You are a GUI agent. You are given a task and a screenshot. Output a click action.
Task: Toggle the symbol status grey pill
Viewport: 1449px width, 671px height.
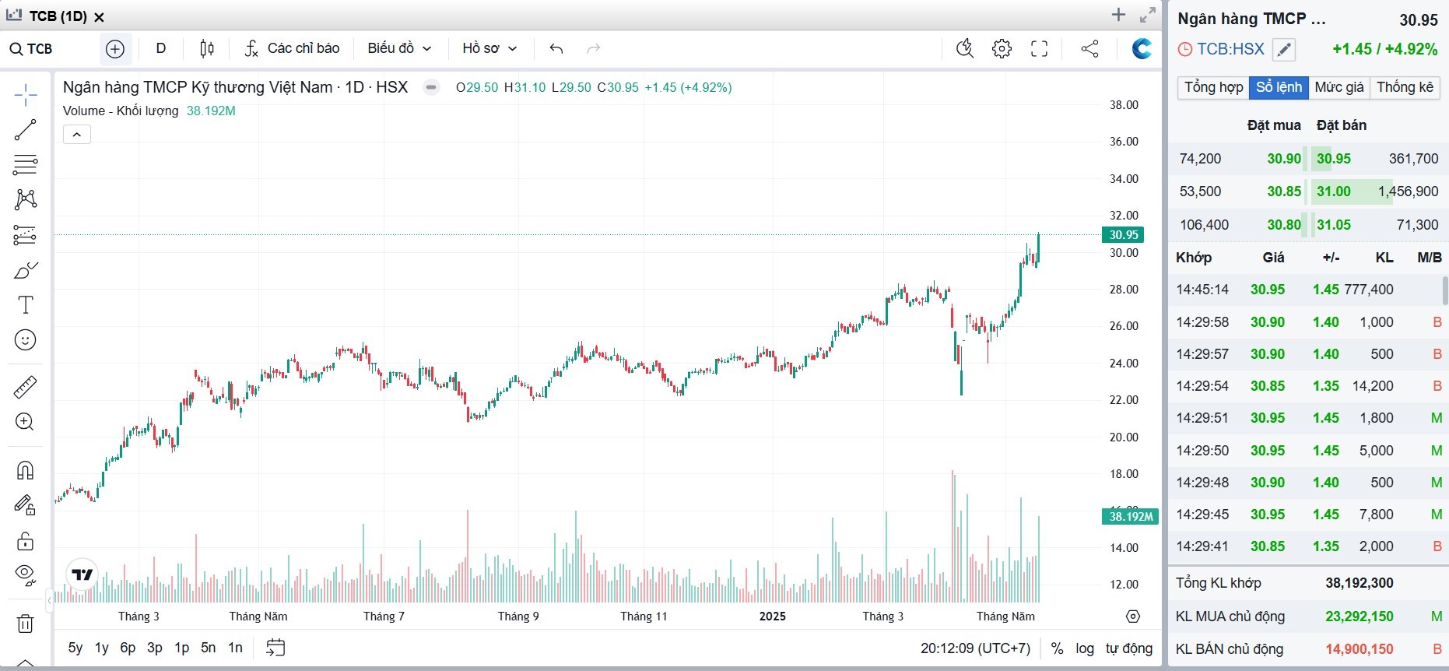point(431,87)
